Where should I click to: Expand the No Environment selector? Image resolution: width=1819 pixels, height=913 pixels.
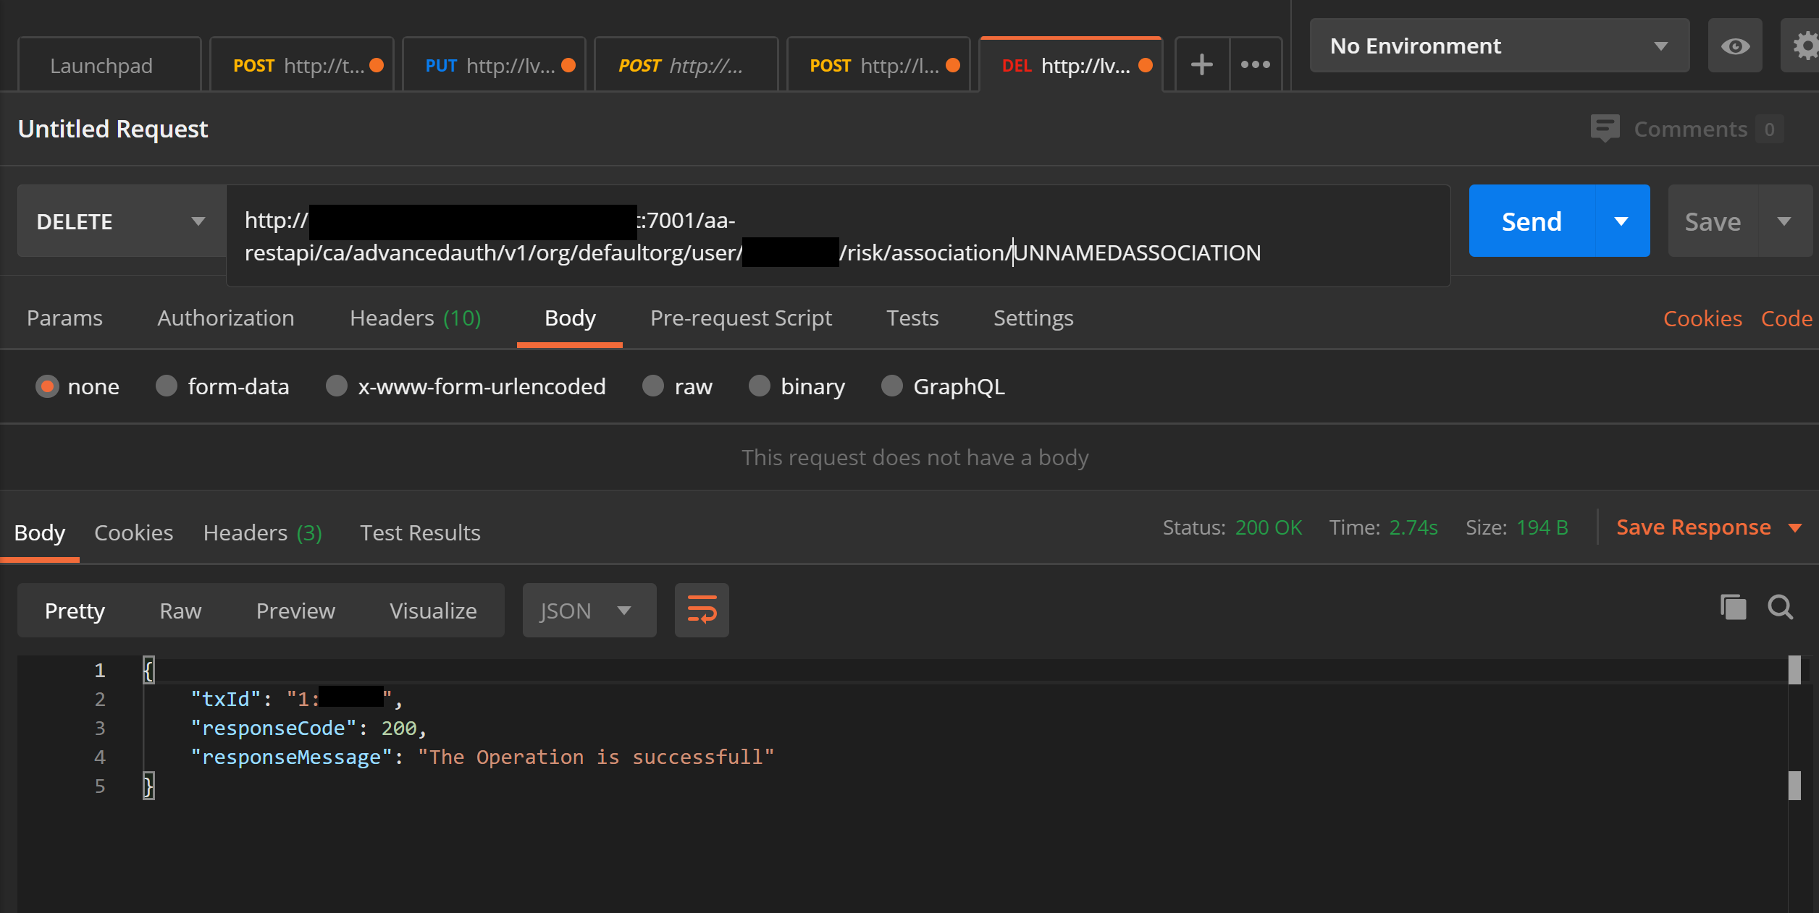click(x=1499, y=46)
